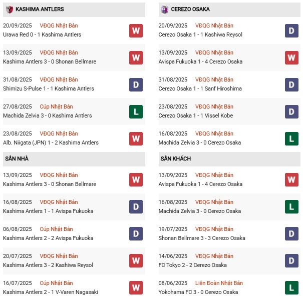303x301 pixels.
Task: Click W badge for Urawa Red match
Action: click(x=136, y=30)
